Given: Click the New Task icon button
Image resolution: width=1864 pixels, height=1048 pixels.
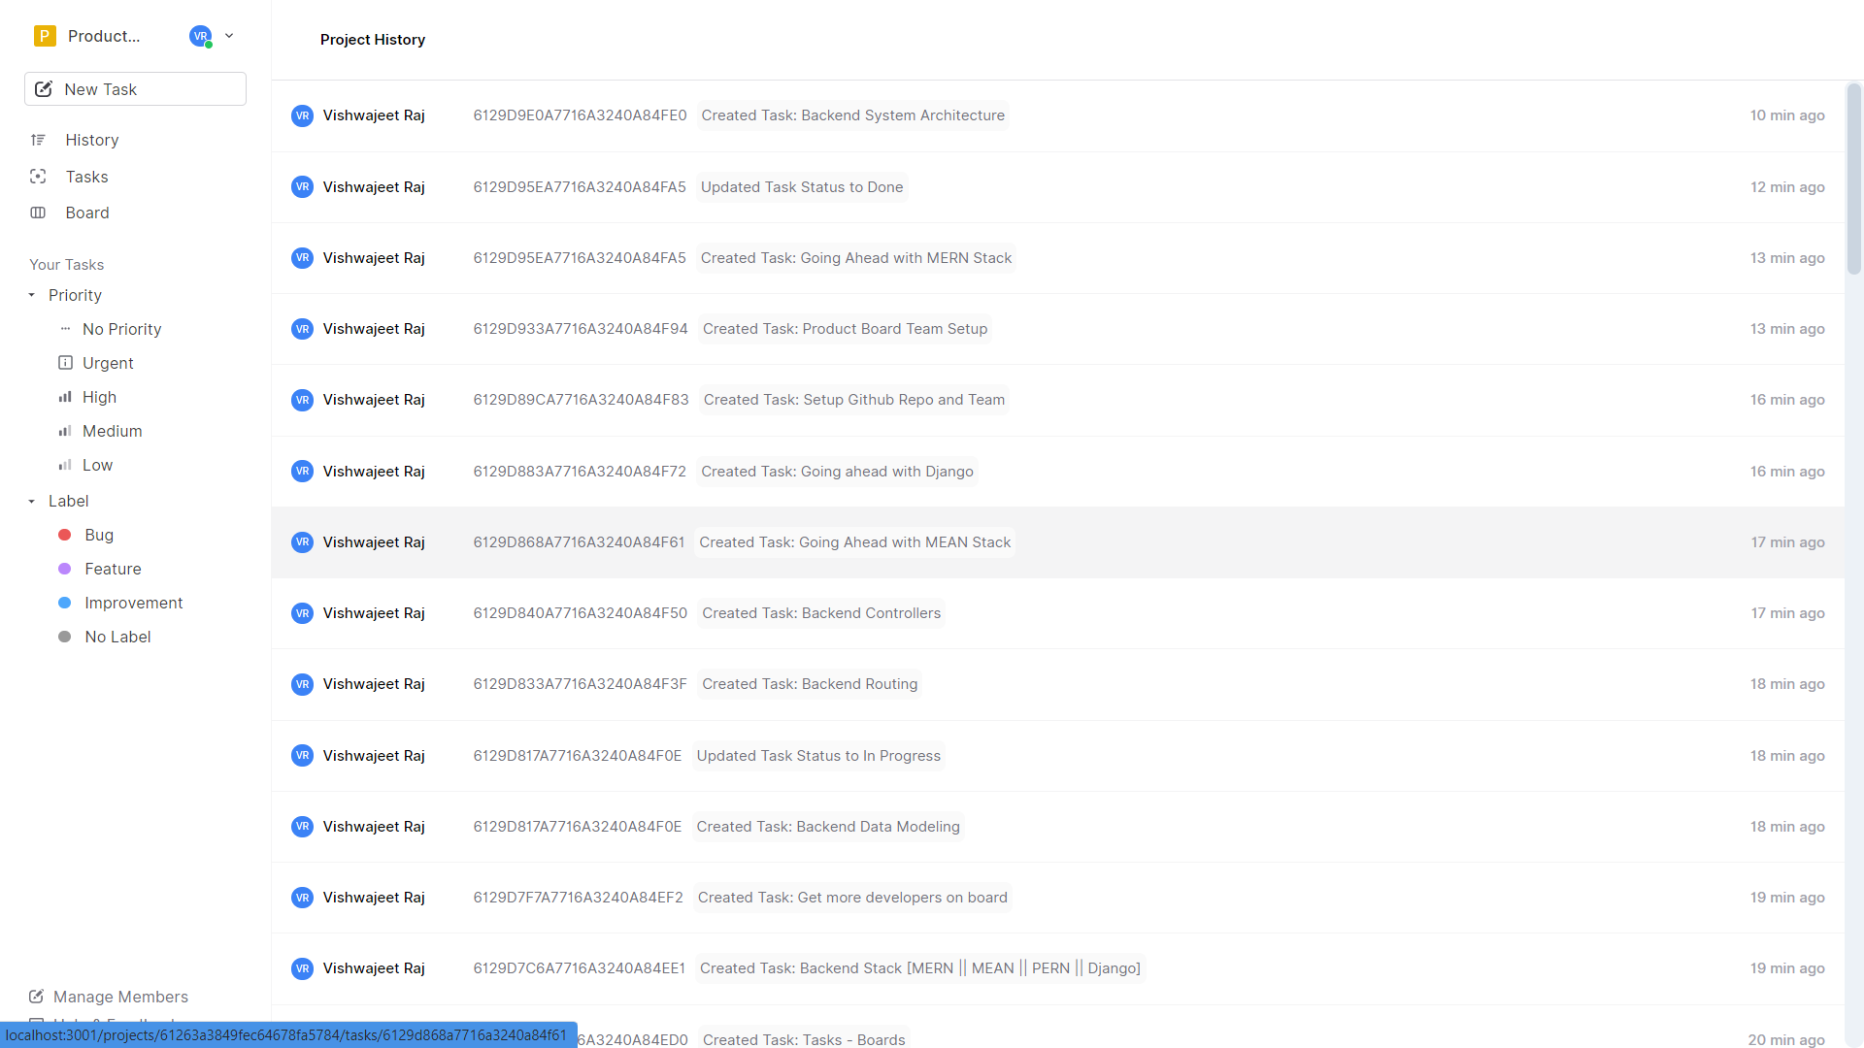Looking at the screenshot, I should [44, 88].
